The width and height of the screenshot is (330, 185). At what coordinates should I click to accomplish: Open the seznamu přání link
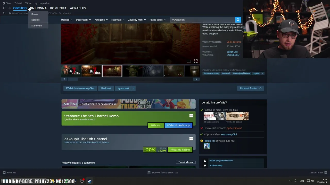pyautogui.click(x=229, y=135)
